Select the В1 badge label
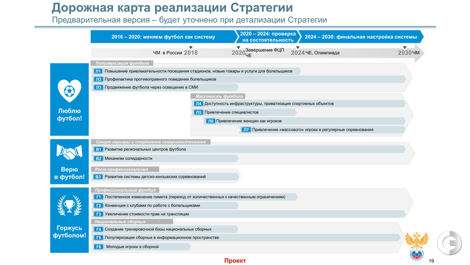Viewport: 470px width, 265px height. (98, 149)
